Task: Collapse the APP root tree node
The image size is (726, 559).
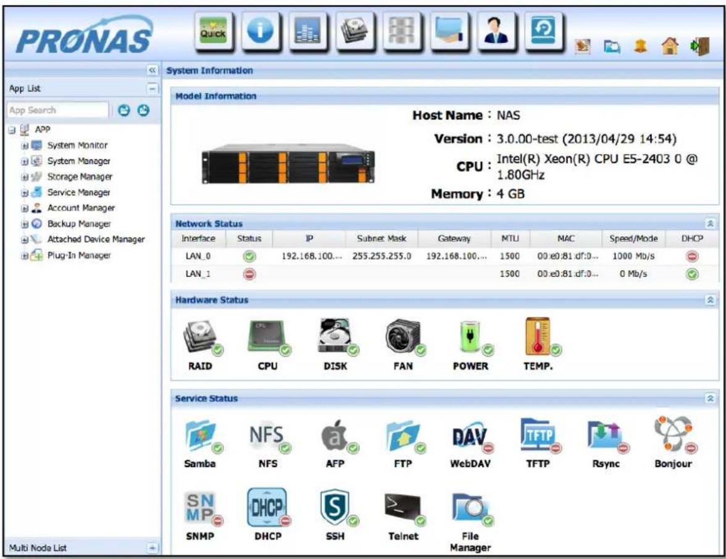Action: [x=12, y=130]
